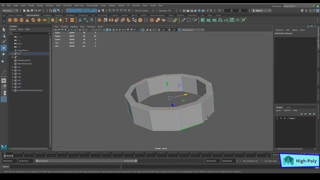Open the Outliner Show menu

coord(20,29)
